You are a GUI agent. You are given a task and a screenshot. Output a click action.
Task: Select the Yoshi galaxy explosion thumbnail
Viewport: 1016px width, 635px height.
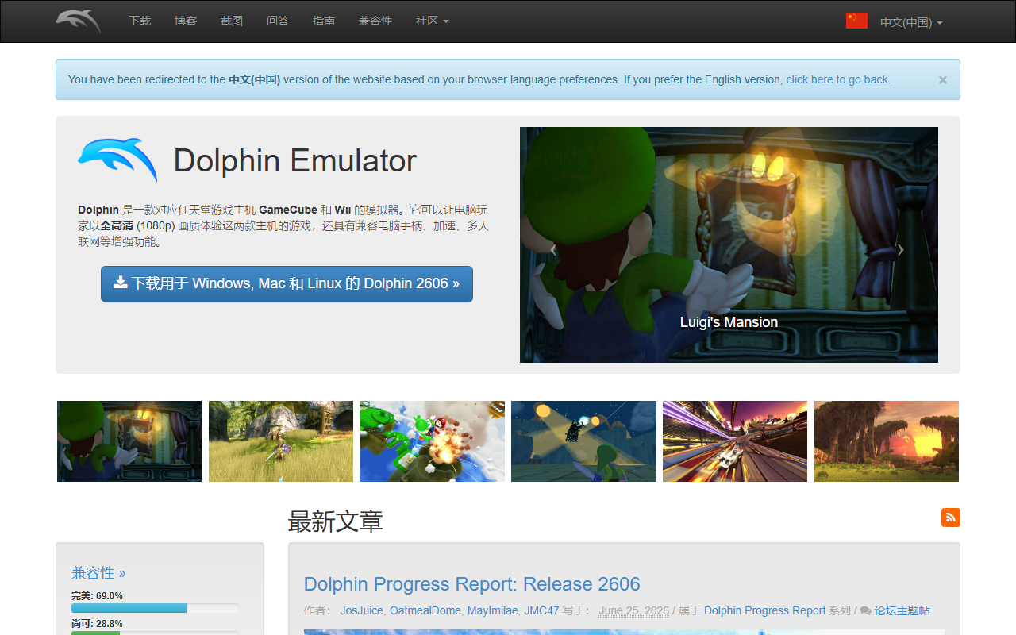click(432, 441)
